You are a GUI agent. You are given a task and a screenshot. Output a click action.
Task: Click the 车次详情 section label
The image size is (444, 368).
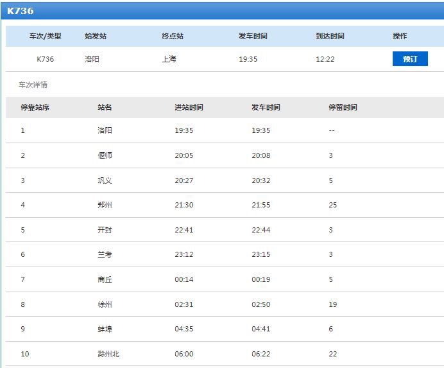[x=33, y=85]
